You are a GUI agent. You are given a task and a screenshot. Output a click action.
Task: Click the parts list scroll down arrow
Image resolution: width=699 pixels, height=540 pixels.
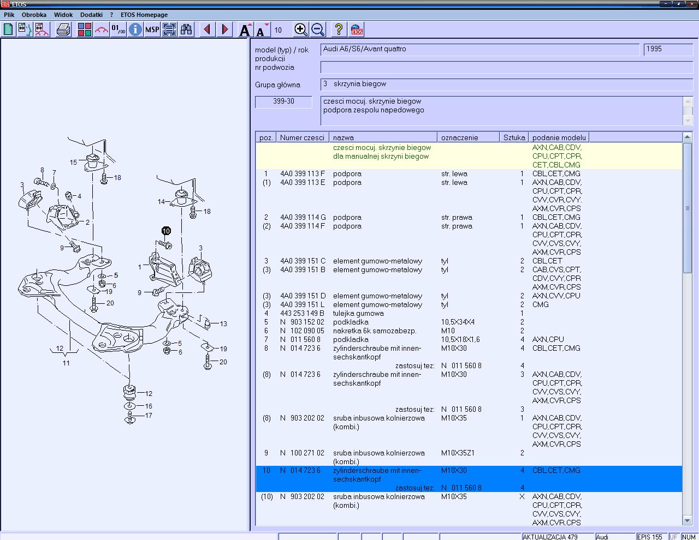click(x=688, y=521)
